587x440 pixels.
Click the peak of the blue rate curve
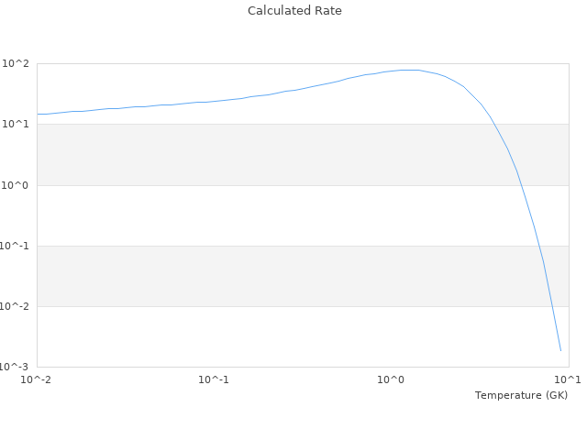408,70
